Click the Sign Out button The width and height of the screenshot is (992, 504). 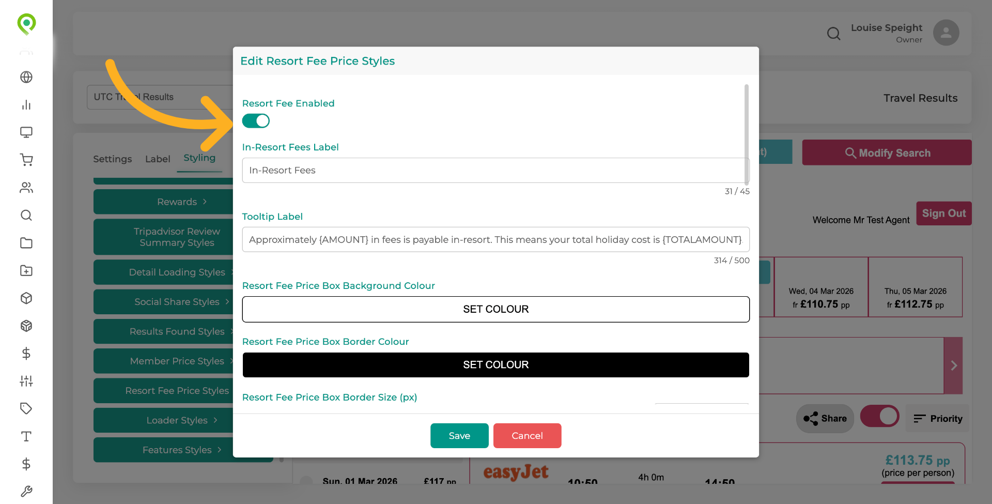coord(943,213)
